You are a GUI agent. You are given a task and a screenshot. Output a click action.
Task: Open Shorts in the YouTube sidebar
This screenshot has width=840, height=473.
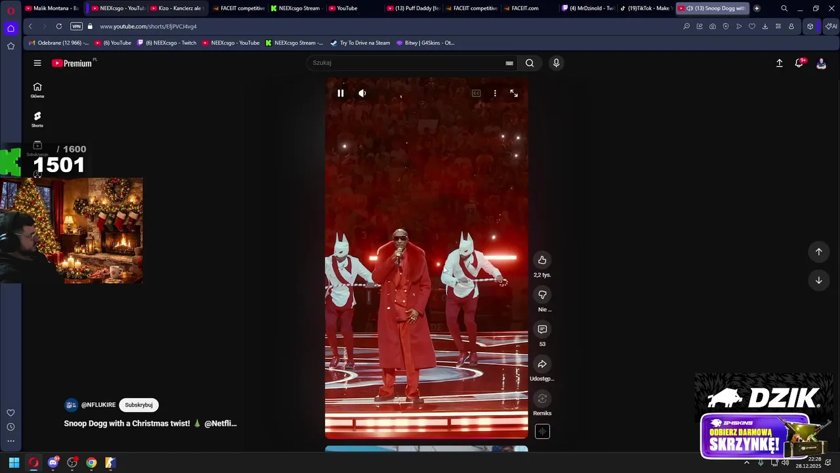(37, 120)
